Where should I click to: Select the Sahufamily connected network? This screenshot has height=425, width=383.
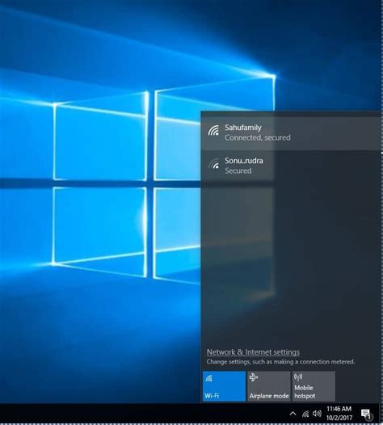click(292, 133)
